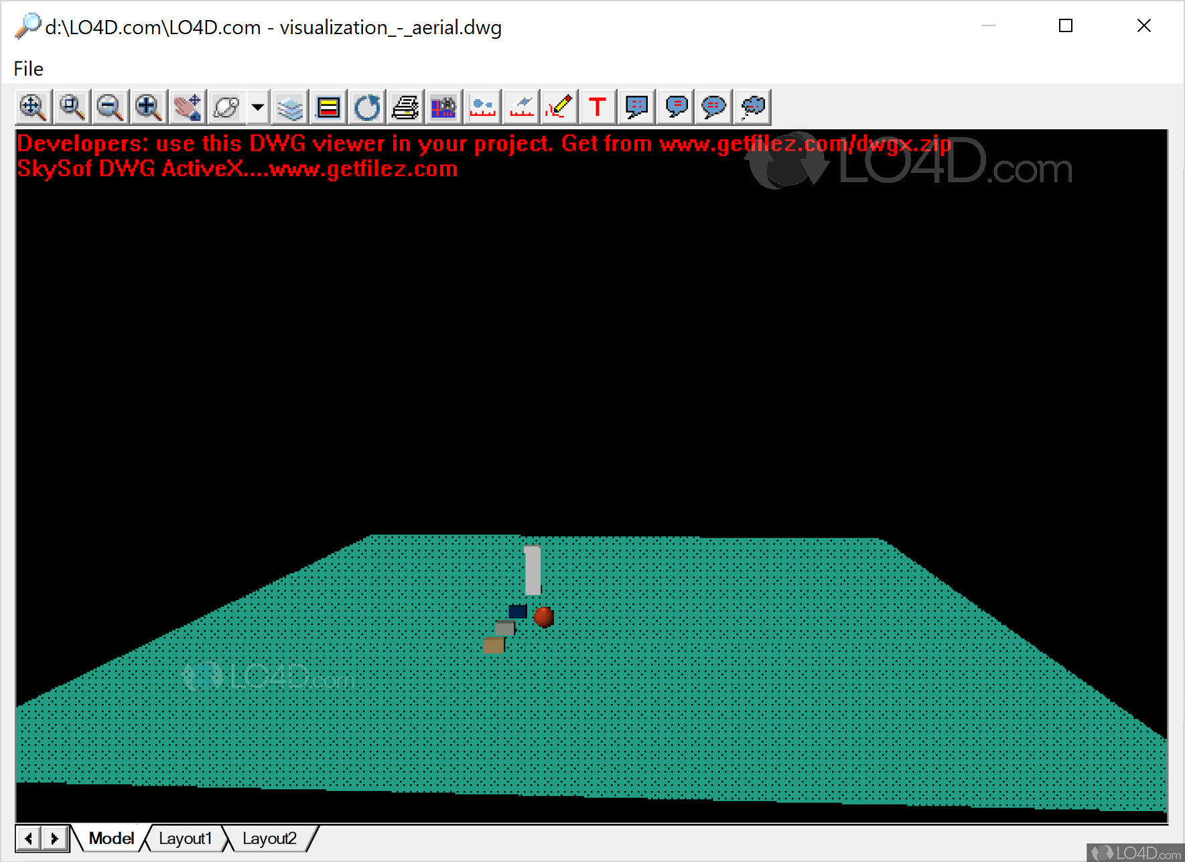Image resolution: width=1185 pixels, height=862 pixels.
Task: Activate the Pan hand tool
Action: (187, 107)
